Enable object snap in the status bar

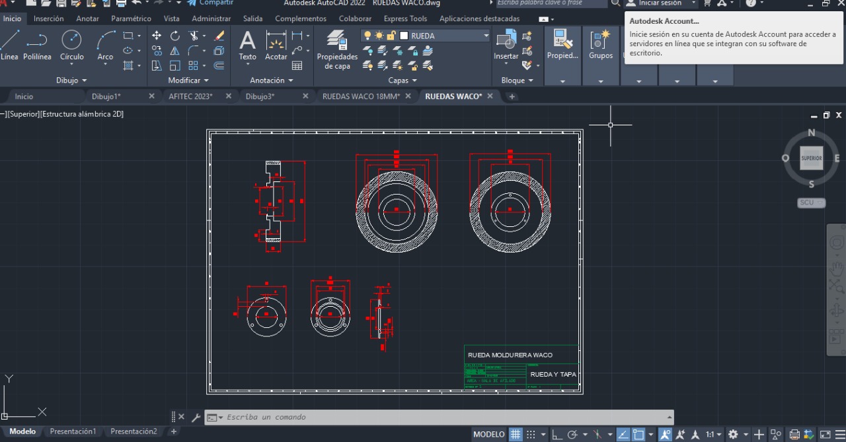665,434
